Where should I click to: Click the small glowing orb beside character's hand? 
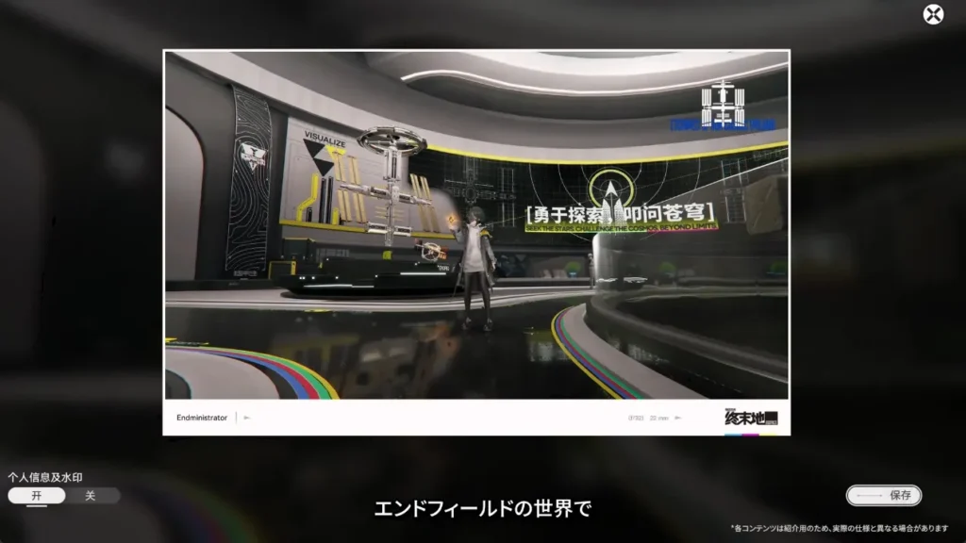click(454, 221)
